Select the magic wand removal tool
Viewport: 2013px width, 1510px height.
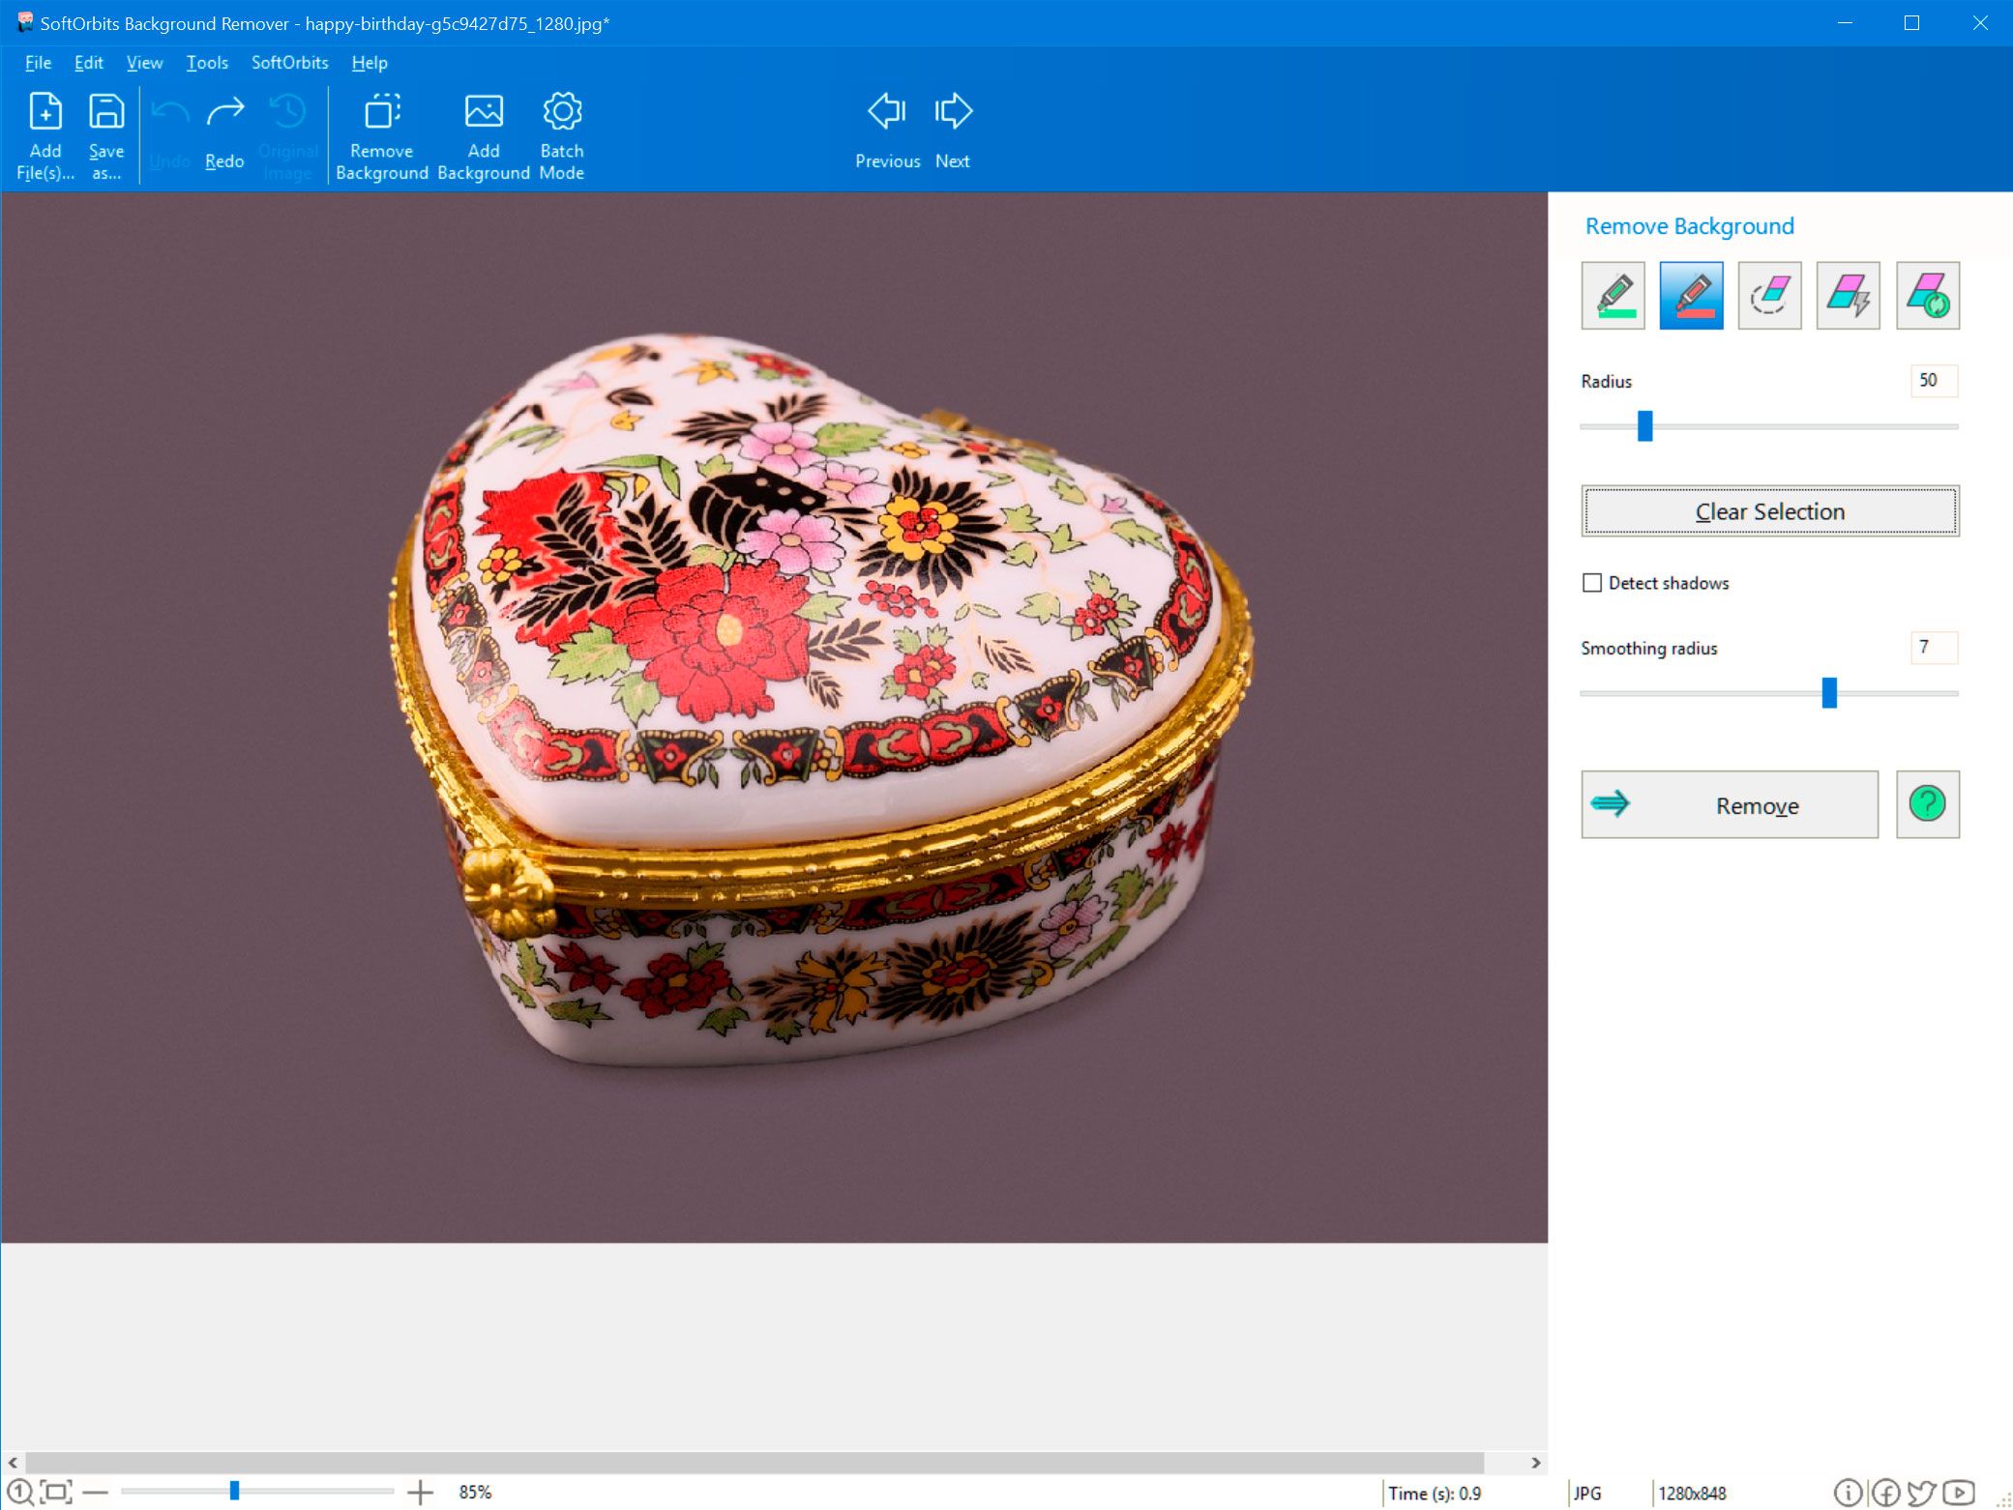point(1847,295)
